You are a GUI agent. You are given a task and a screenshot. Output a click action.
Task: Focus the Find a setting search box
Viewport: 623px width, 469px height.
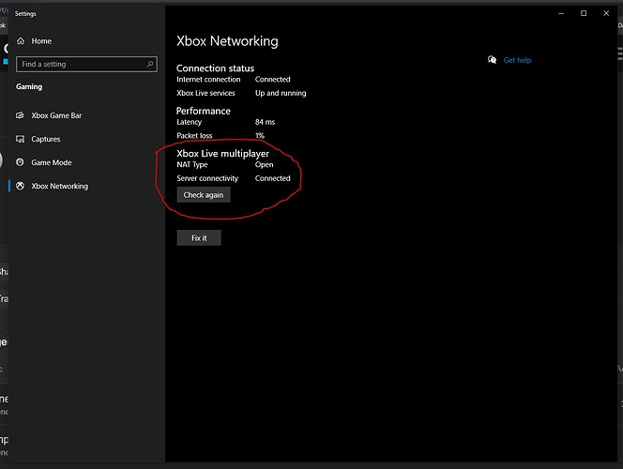86,64
